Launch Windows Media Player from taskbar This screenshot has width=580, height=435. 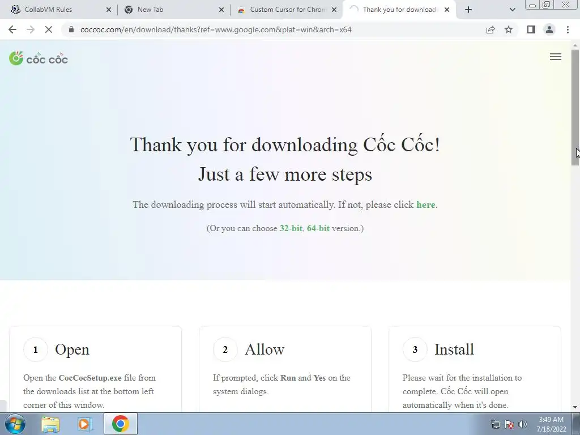pyautogui.click(x=85, y=424)
